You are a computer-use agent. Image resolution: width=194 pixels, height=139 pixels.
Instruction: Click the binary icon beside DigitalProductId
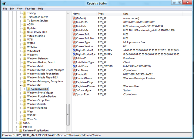(x=74, y=50)
